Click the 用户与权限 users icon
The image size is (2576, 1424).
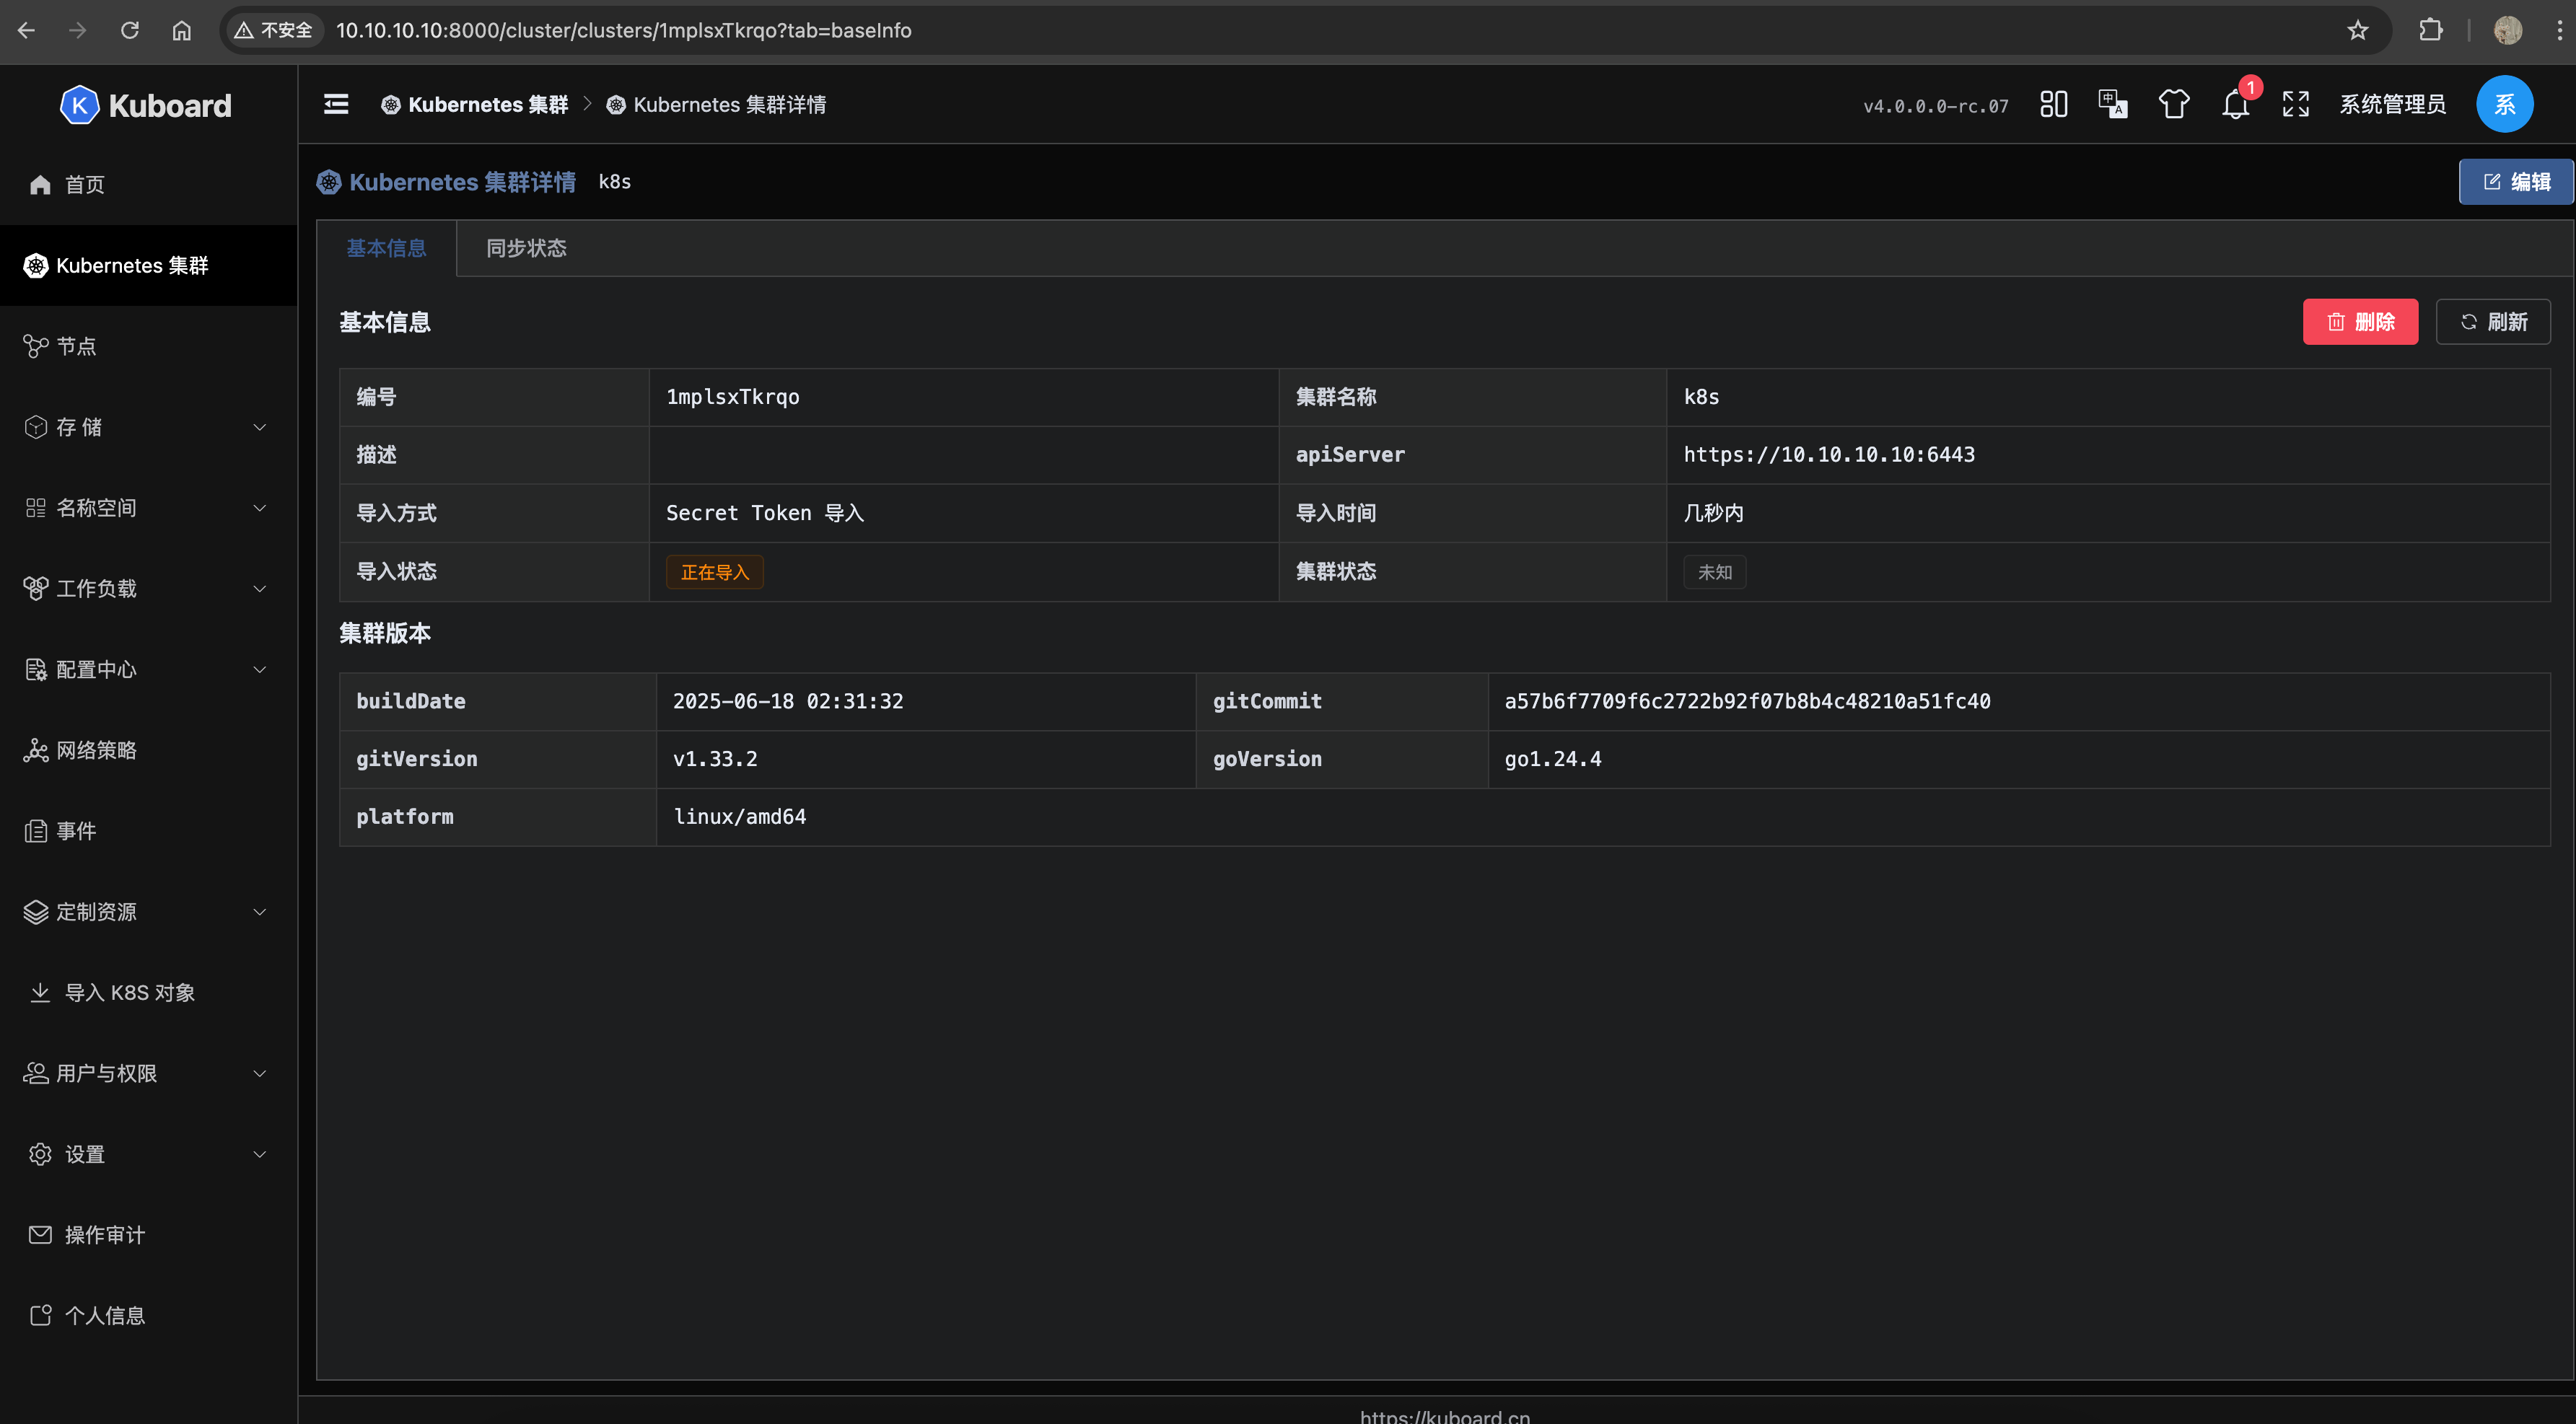point(36,1073)
